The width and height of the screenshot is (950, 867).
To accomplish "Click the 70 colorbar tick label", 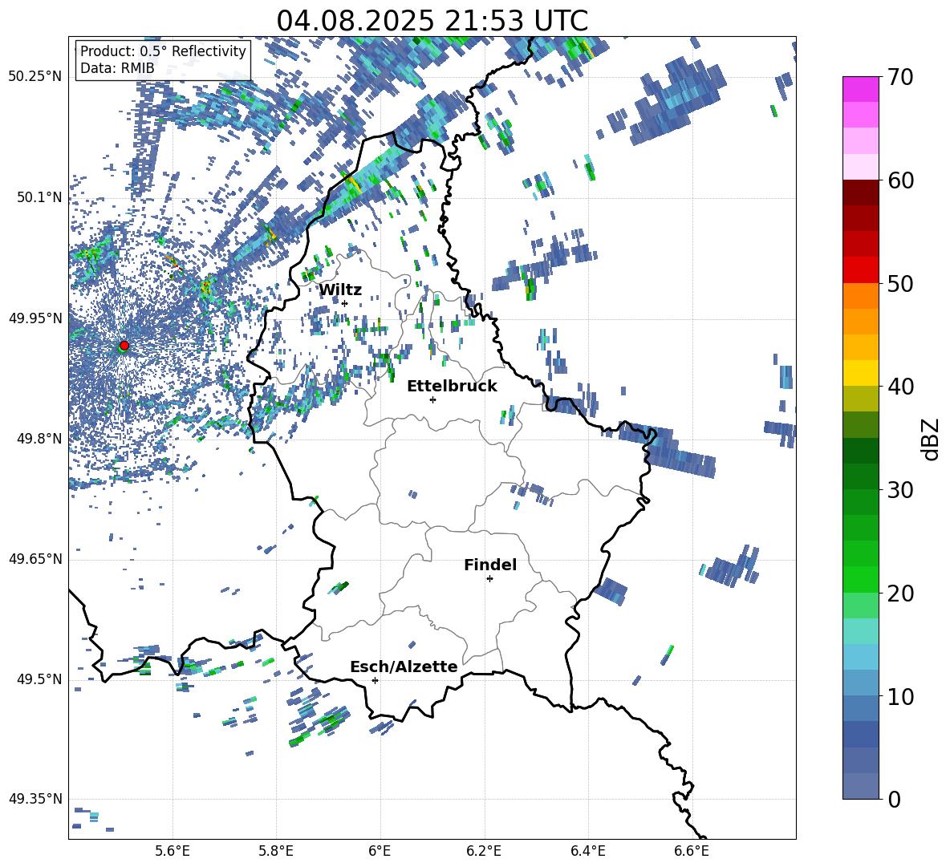I will tap(899, 78).
